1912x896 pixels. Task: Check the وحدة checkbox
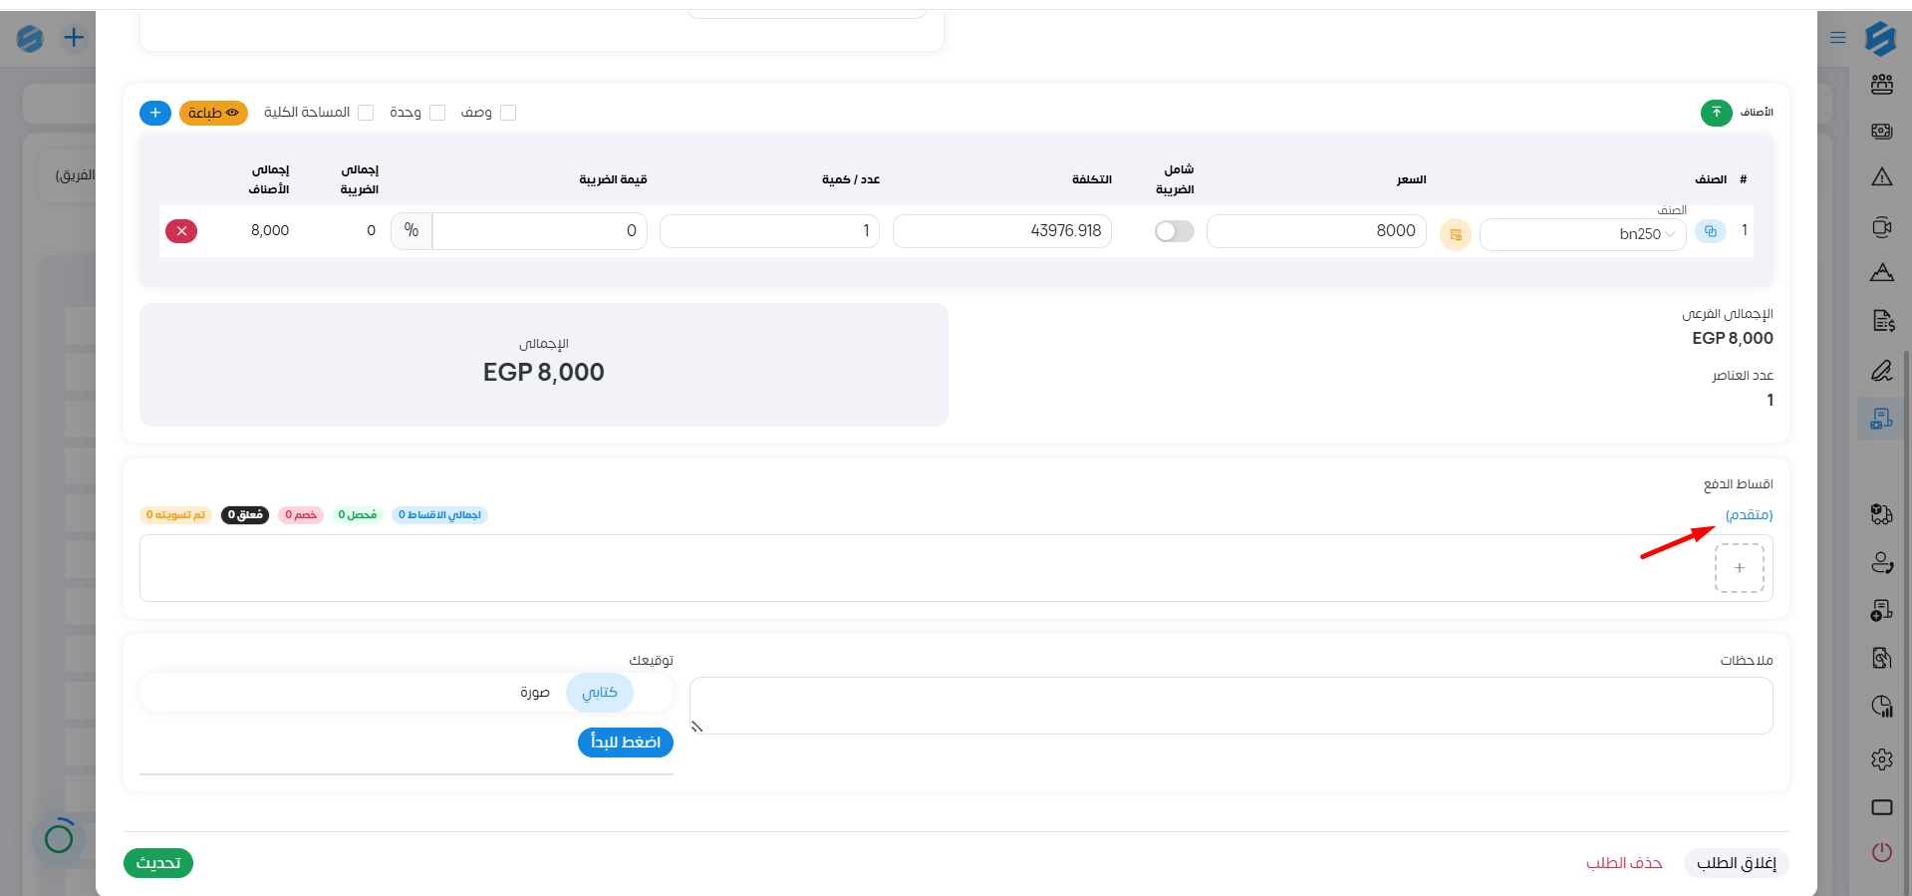437,113
